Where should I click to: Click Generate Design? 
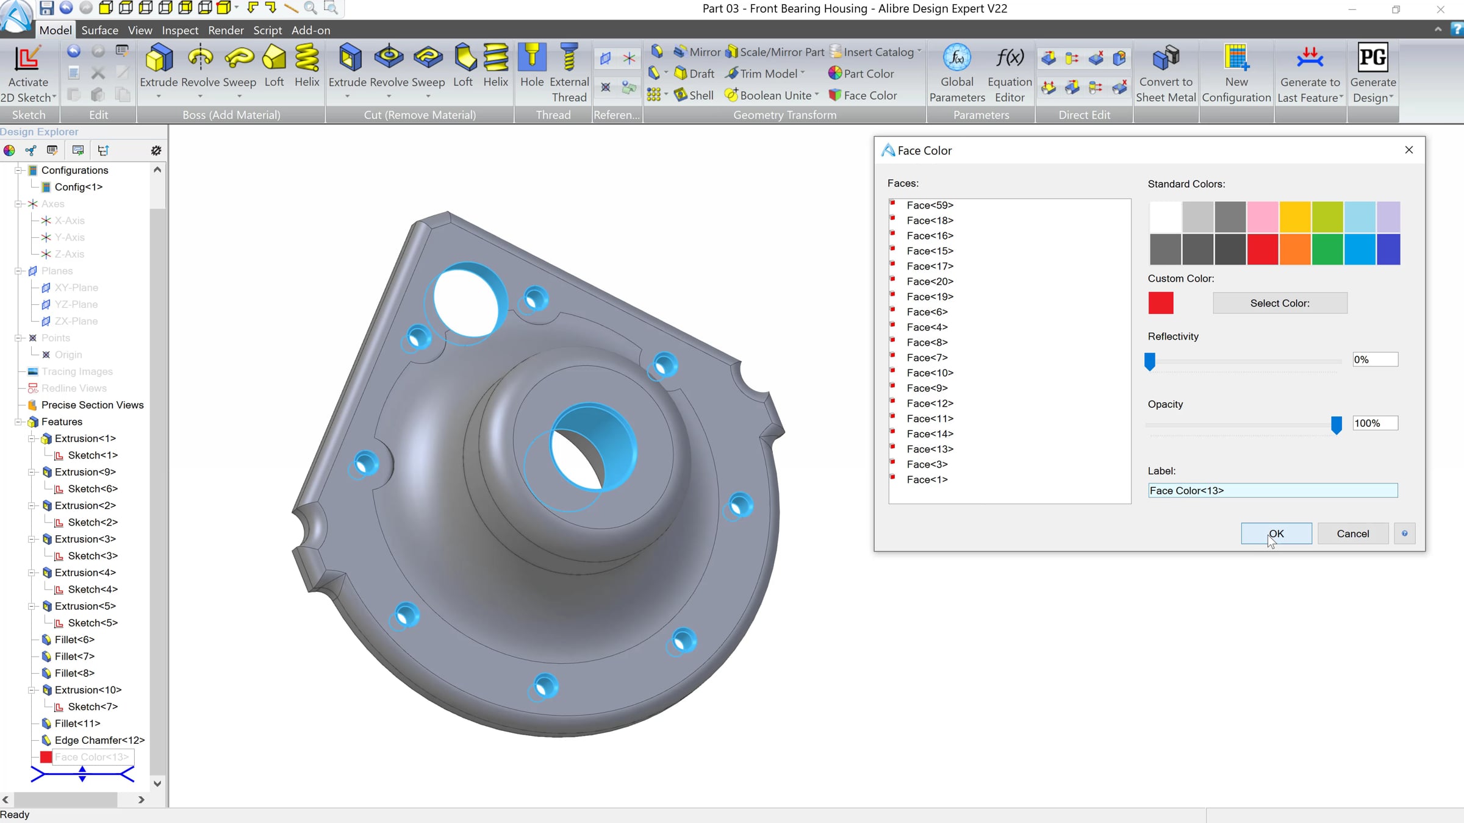(x=1373, y=73)
